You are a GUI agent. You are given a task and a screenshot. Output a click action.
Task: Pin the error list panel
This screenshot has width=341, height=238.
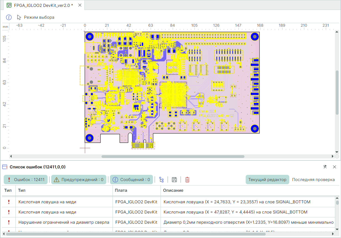click(325, 167)
